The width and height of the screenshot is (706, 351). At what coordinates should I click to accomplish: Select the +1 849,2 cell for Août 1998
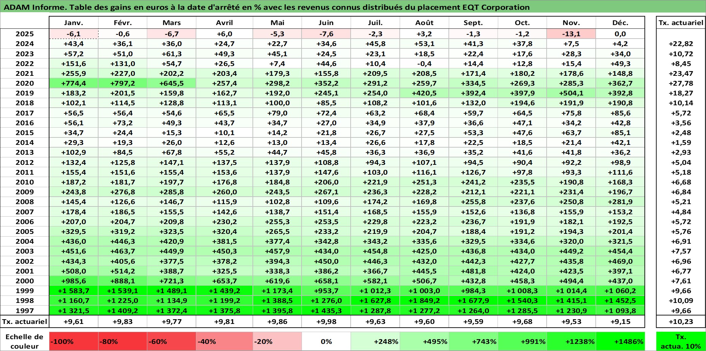(424, 301)
